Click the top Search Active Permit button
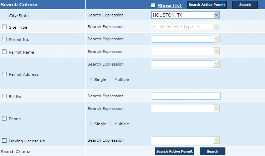Image resolution: width=265 pixels, height=156 pixels. tap(207, 5)
